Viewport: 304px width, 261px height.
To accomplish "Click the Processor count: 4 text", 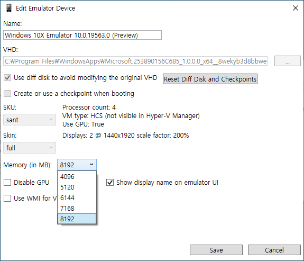I will pos(89,107).
